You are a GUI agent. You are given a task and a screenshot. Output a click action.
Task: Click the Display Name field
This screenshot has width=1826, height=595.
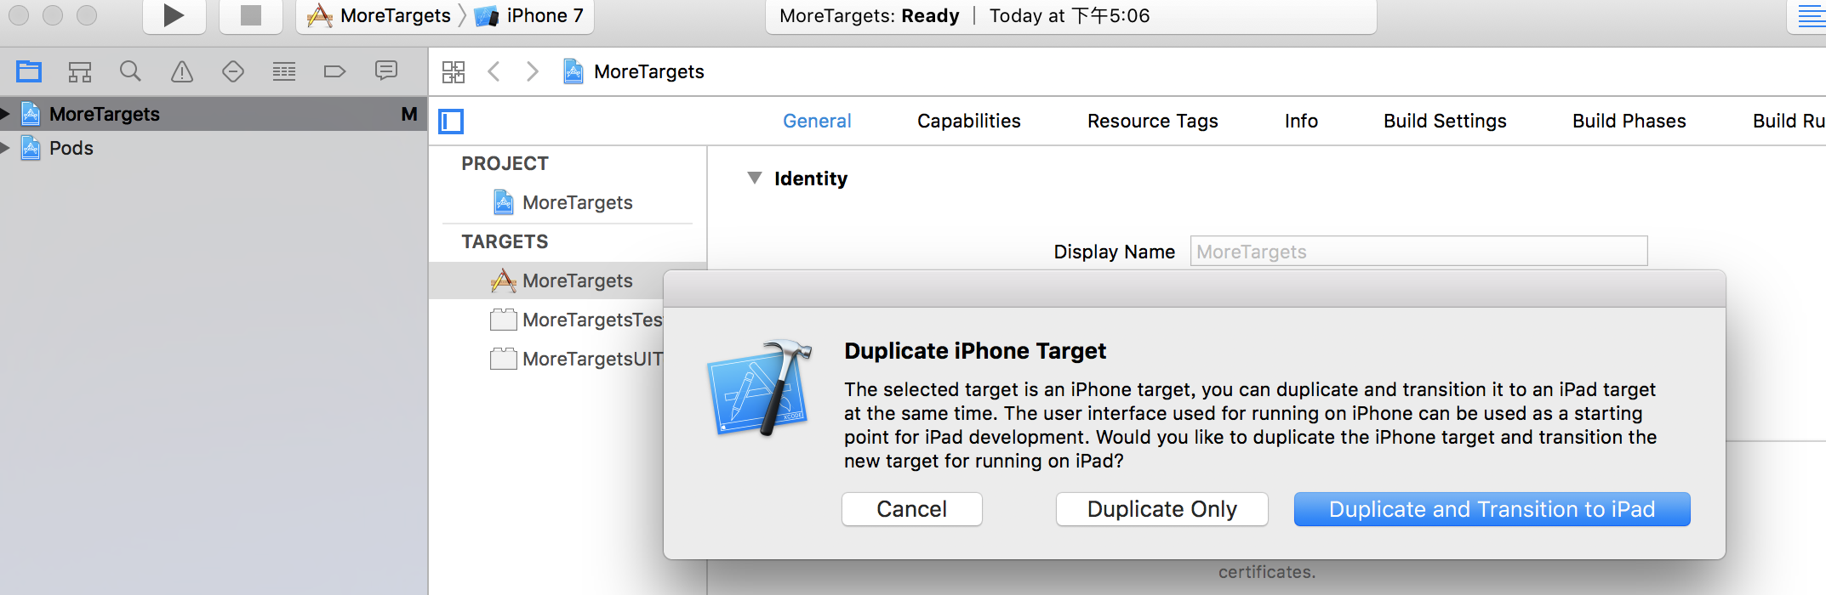coord(1418,252)
